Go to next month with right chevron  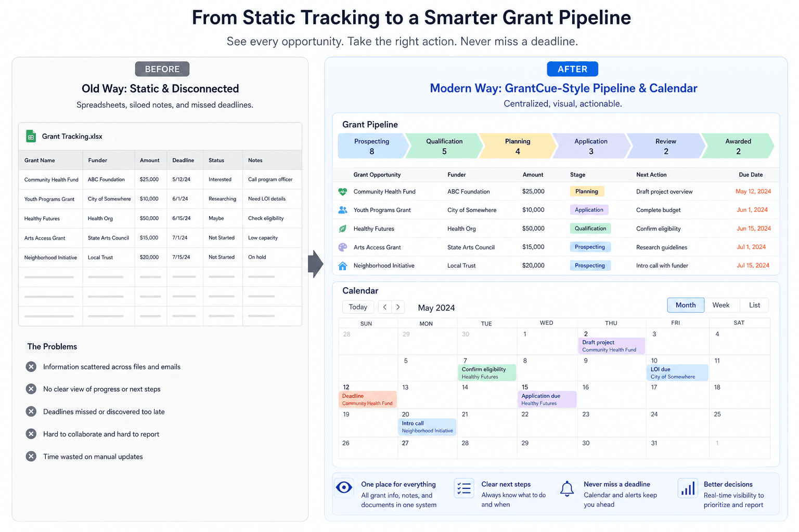[x=398, y=307]
